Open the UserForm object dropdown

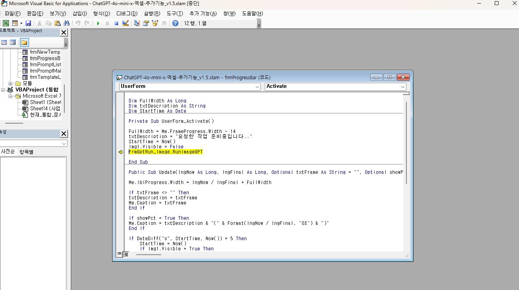point(257,87)
